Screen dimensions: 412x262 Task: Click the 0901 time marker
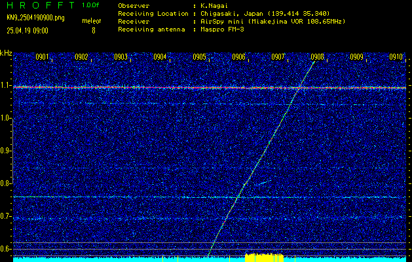click(43, 57)
